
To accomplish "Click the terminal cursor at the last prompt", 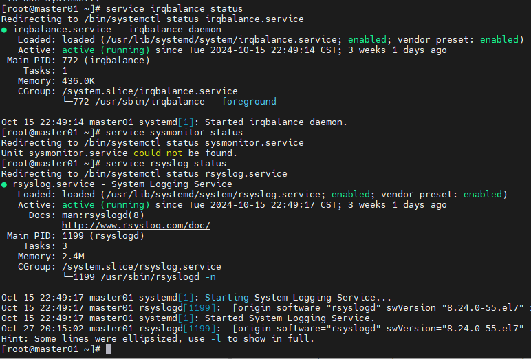I will (x=100, y=349).
